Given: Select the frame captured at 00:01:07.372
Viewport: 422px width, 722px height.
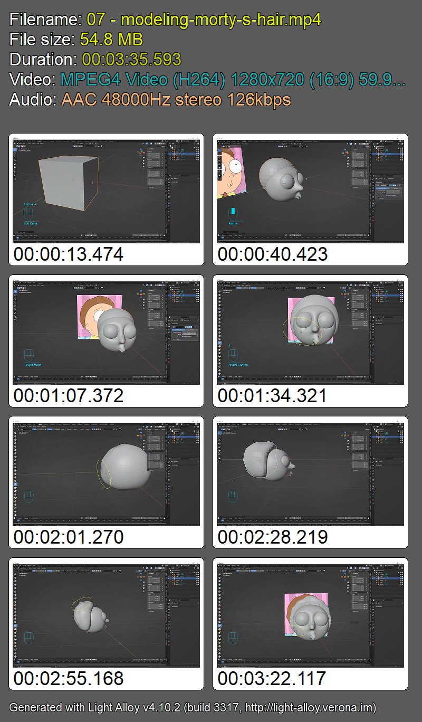Looking at the screenshot, I should (x=106, y=331).
